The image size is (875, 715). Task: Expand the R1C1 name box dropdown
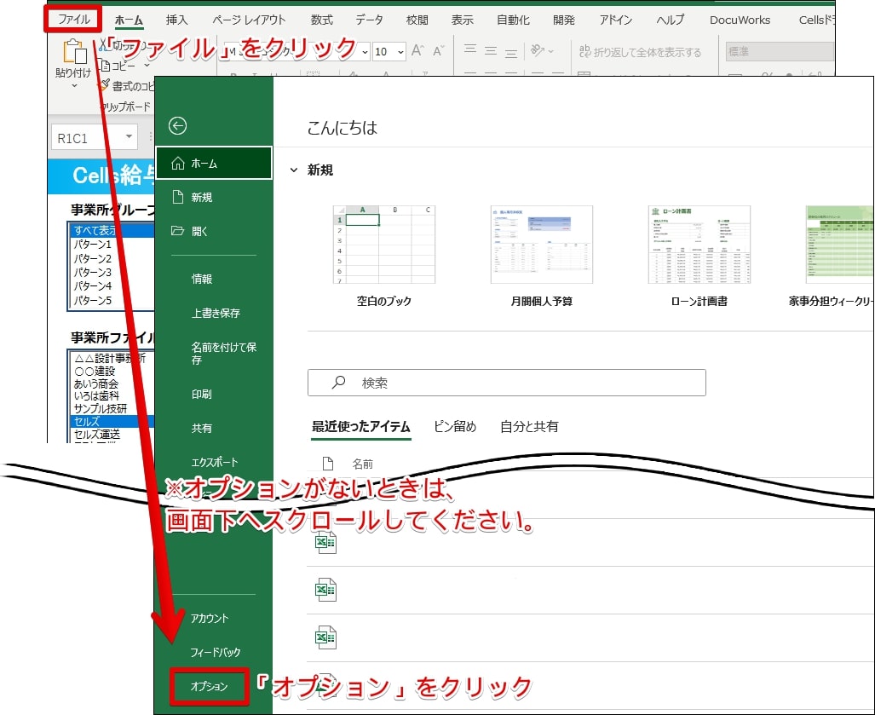pyautogui.click(x=130, y=136)
